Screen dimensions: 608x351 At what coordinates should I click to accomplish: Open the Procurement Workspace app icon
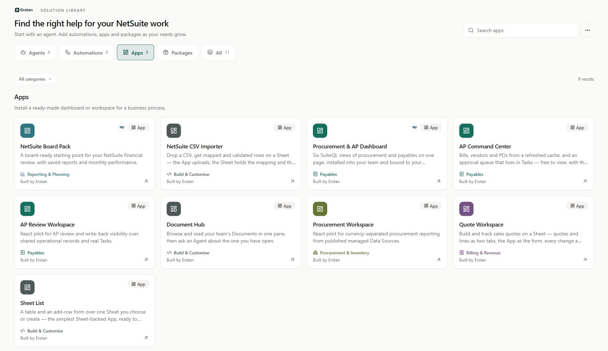[320, 209]
